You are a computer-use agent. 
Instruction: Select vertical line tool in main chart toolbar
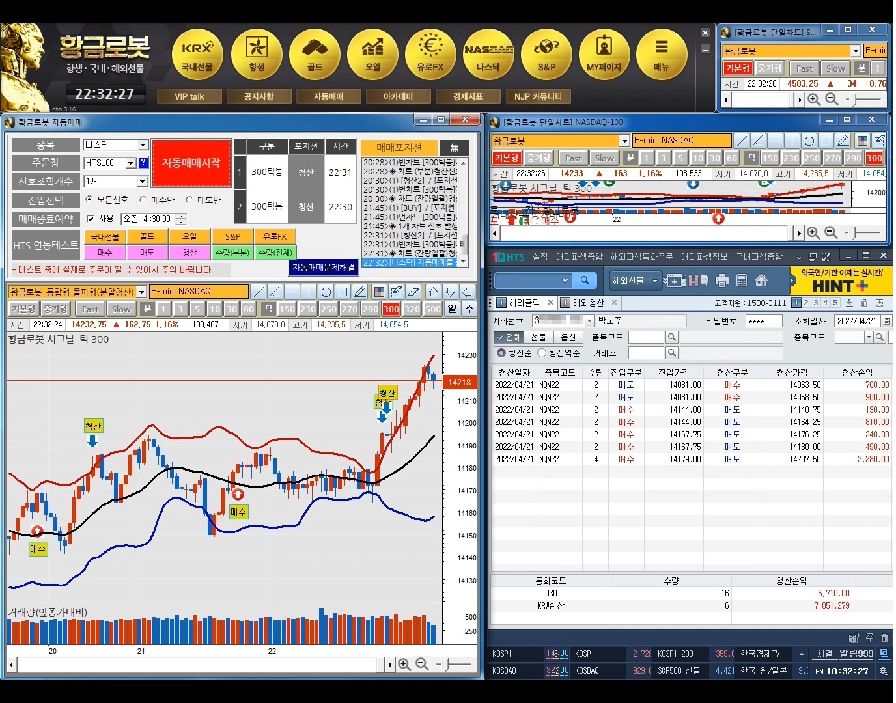click(x=309, y=292)
